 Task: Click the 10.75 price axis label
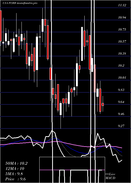(x=122, y=29)
